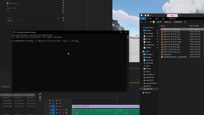Screen dimensions: 204x115
Task: Expand breadcrumb arrow after CONVERTED
Action: click(183, 22)
